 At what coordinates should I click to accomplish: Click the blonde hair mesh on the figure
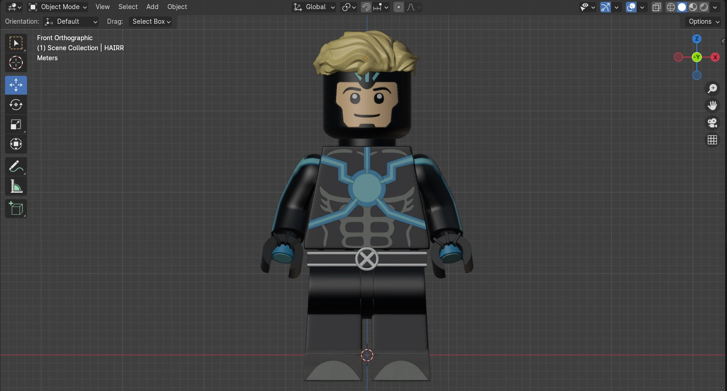coord(366,54)
